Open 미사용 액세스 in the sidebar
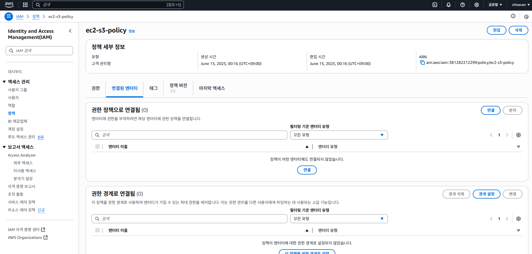This screenshot has height=254, width=532. tap(25, 171)
